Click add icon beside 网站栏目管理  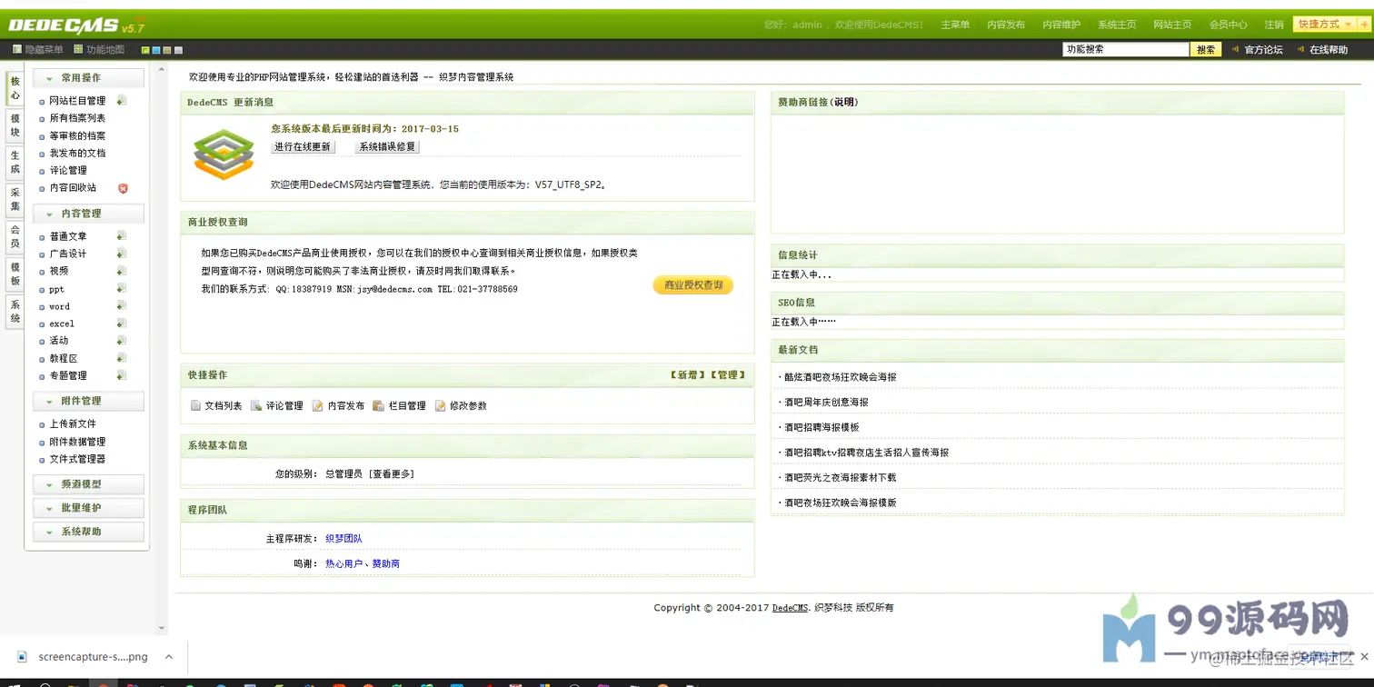point(122,101)
